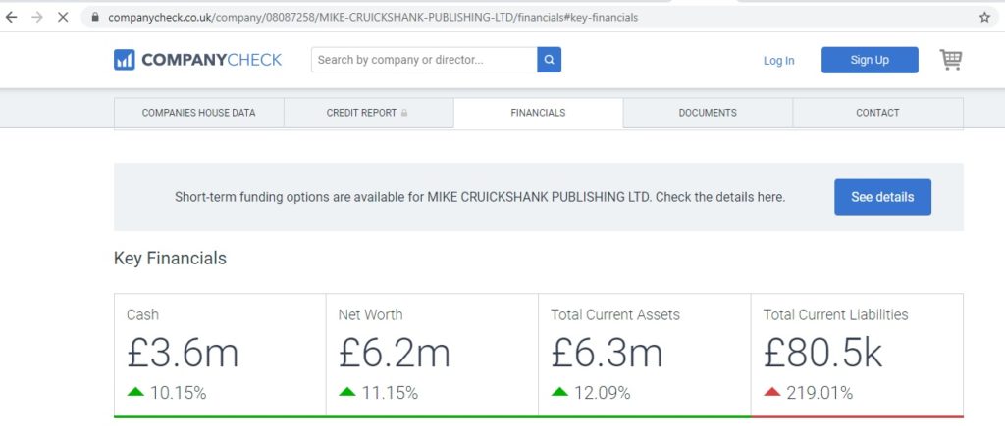
Task: Click green up arrow under Cash
Action: 135,392
